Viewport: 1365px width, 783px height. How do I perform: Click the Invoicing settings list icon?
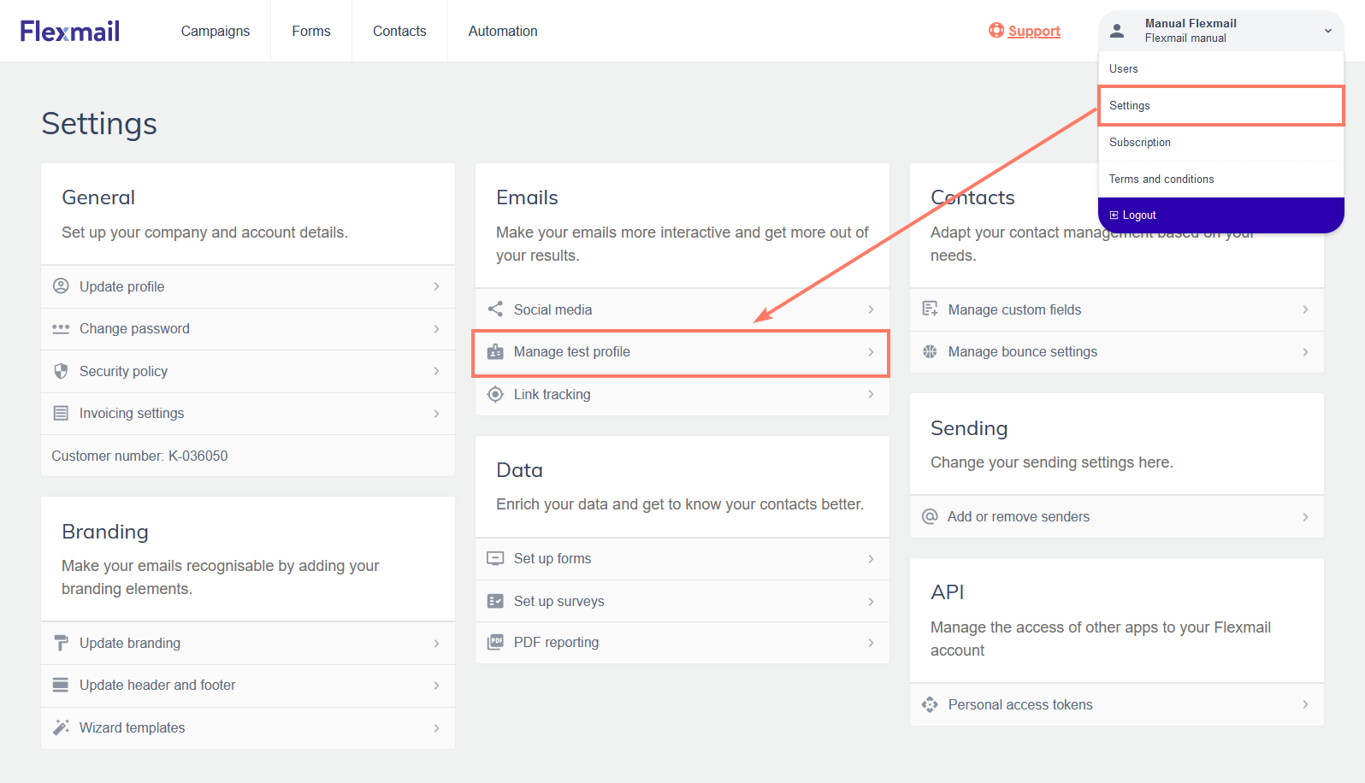point(61,413)
